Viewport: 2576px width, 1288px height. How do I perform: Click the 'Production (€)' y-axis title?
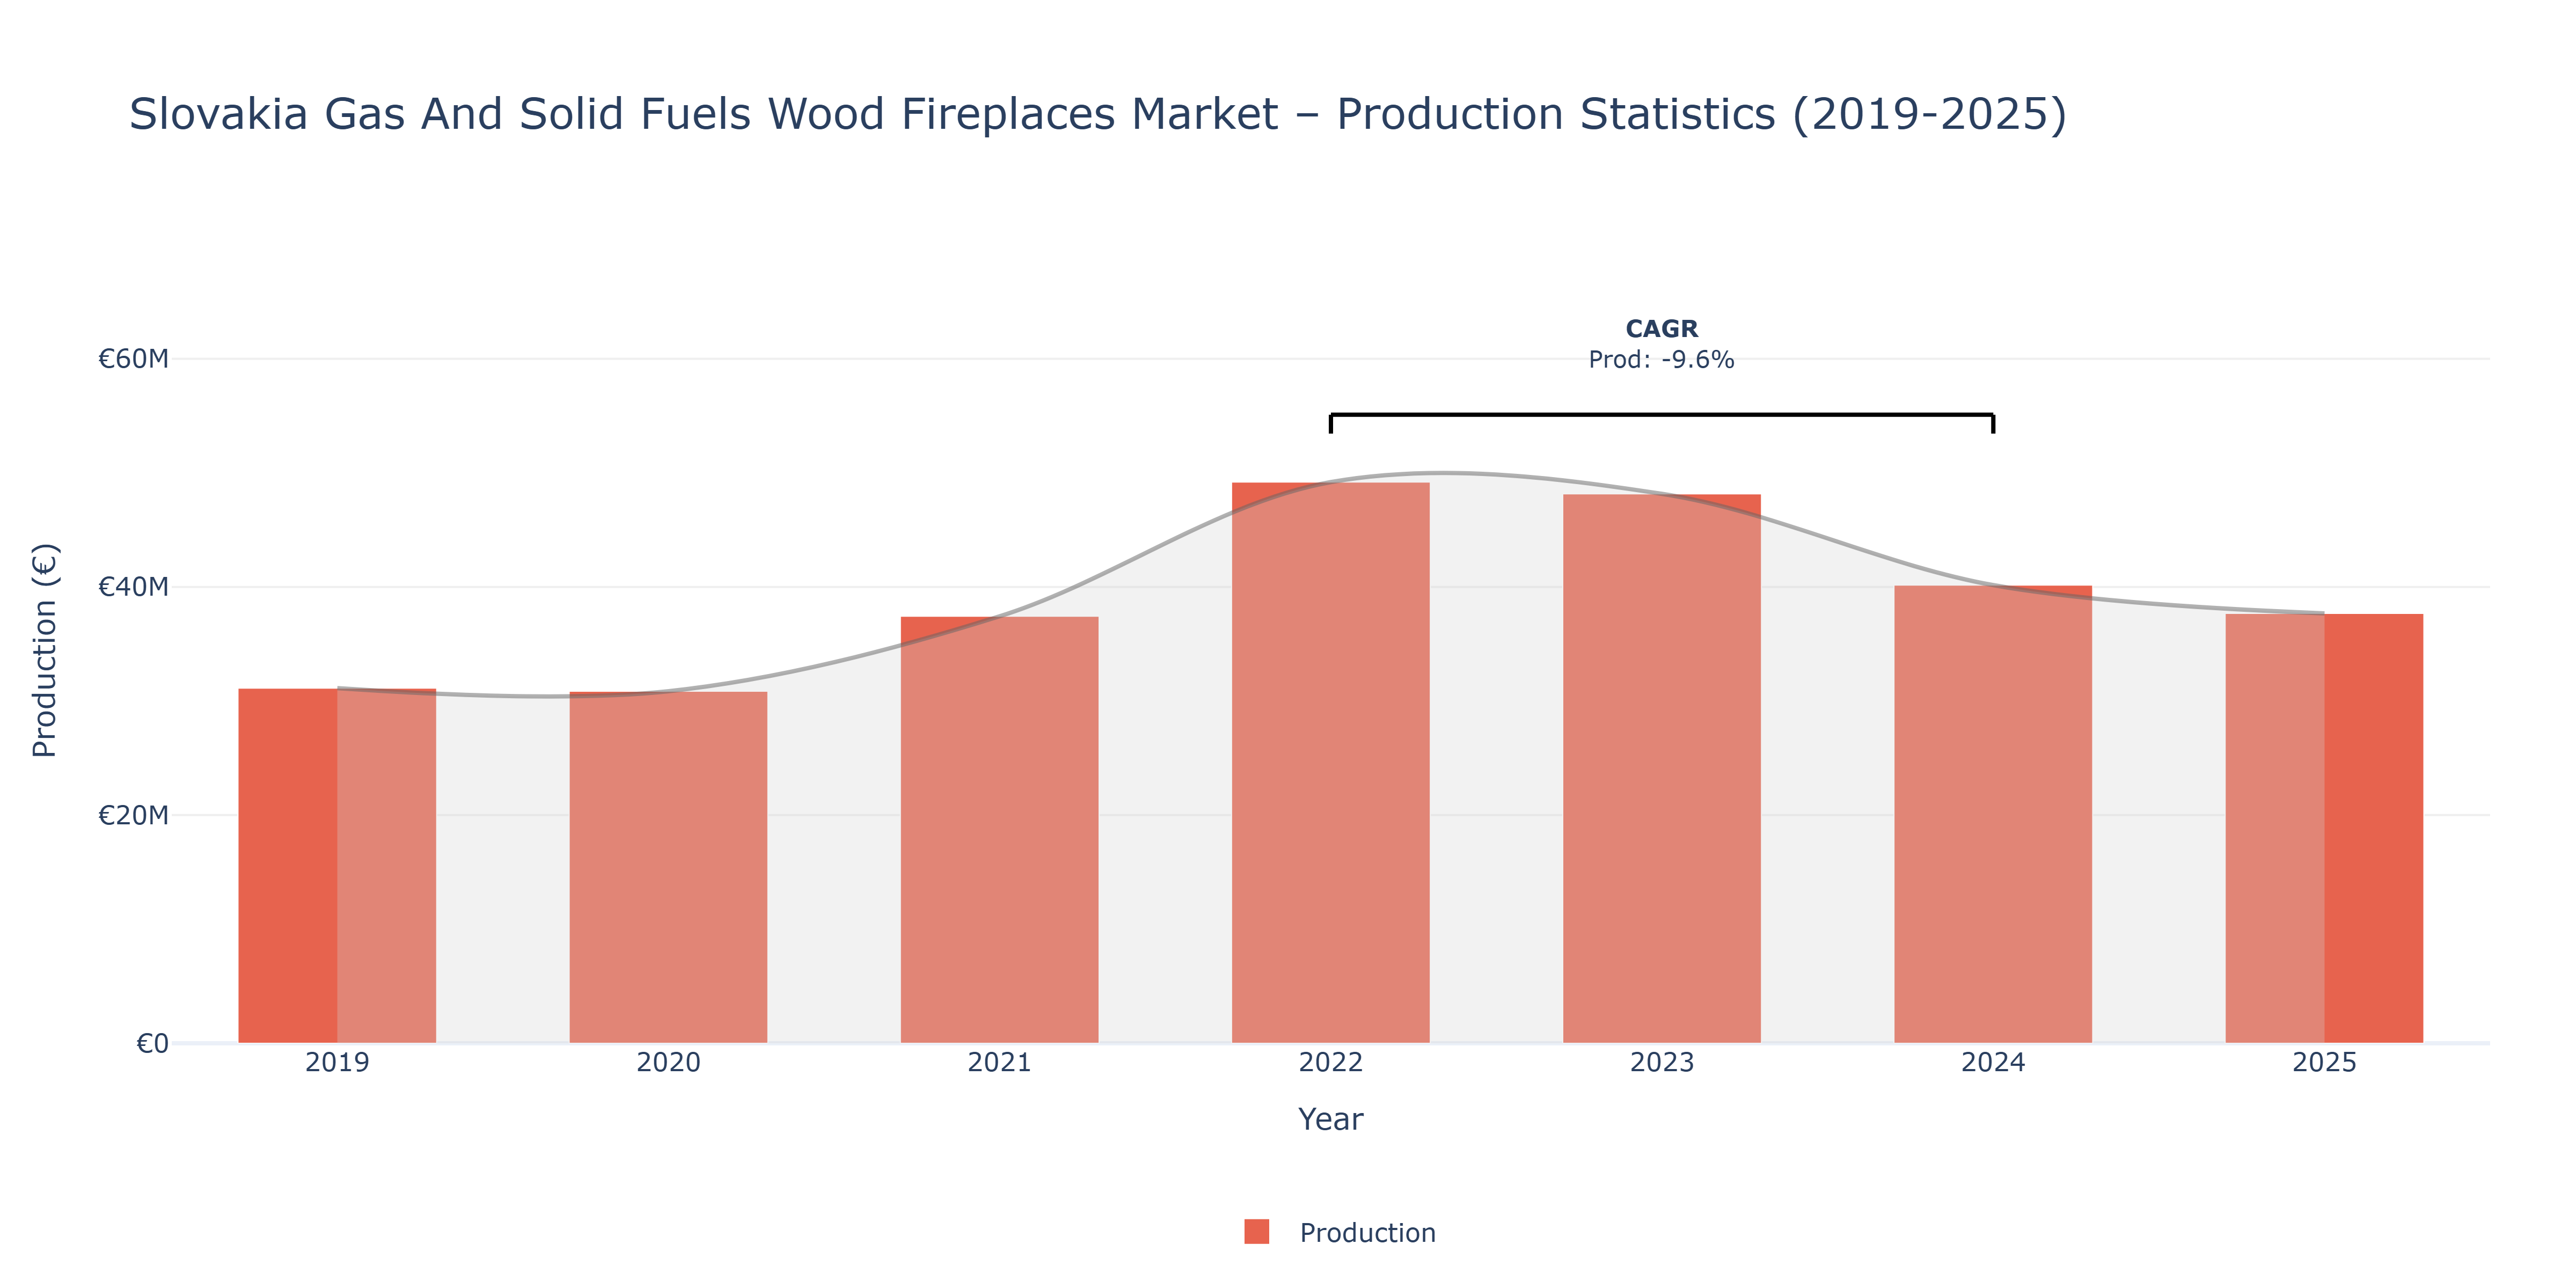[45, 650]
